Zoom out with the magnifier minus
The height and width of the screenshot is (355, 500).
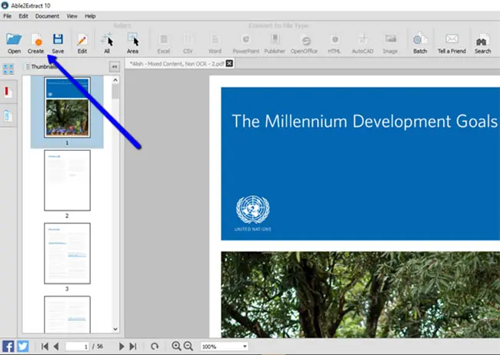click(188, 346)
